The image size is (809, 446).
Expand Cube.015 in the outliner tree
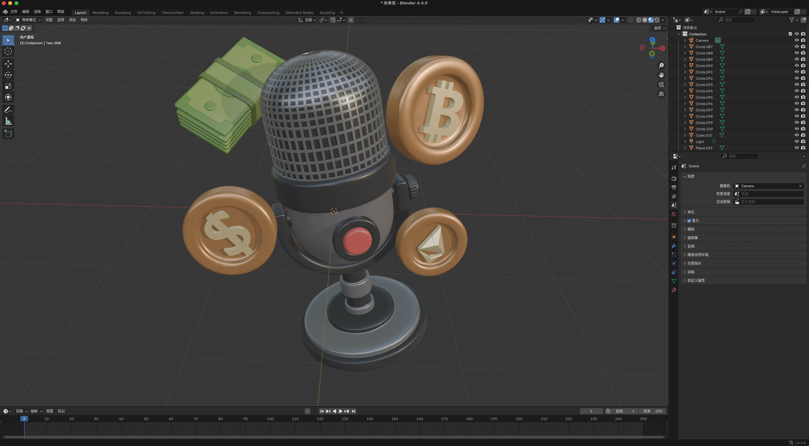pos(685,135)
